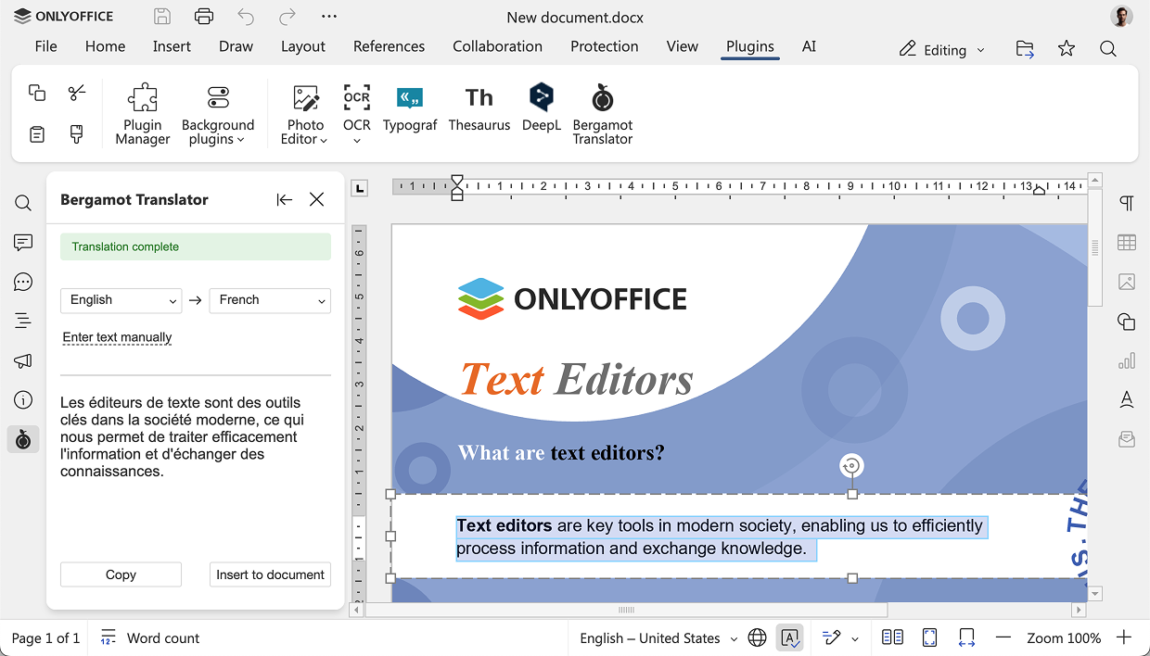
Task: Expand the OCR plugin dropdown
Action: tap(357, 114)
